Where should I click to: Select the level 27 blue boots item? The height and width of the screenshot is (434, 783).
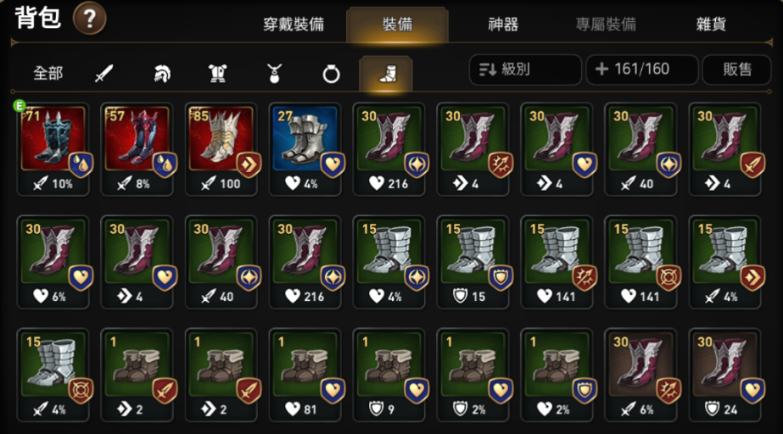[305, 150]
